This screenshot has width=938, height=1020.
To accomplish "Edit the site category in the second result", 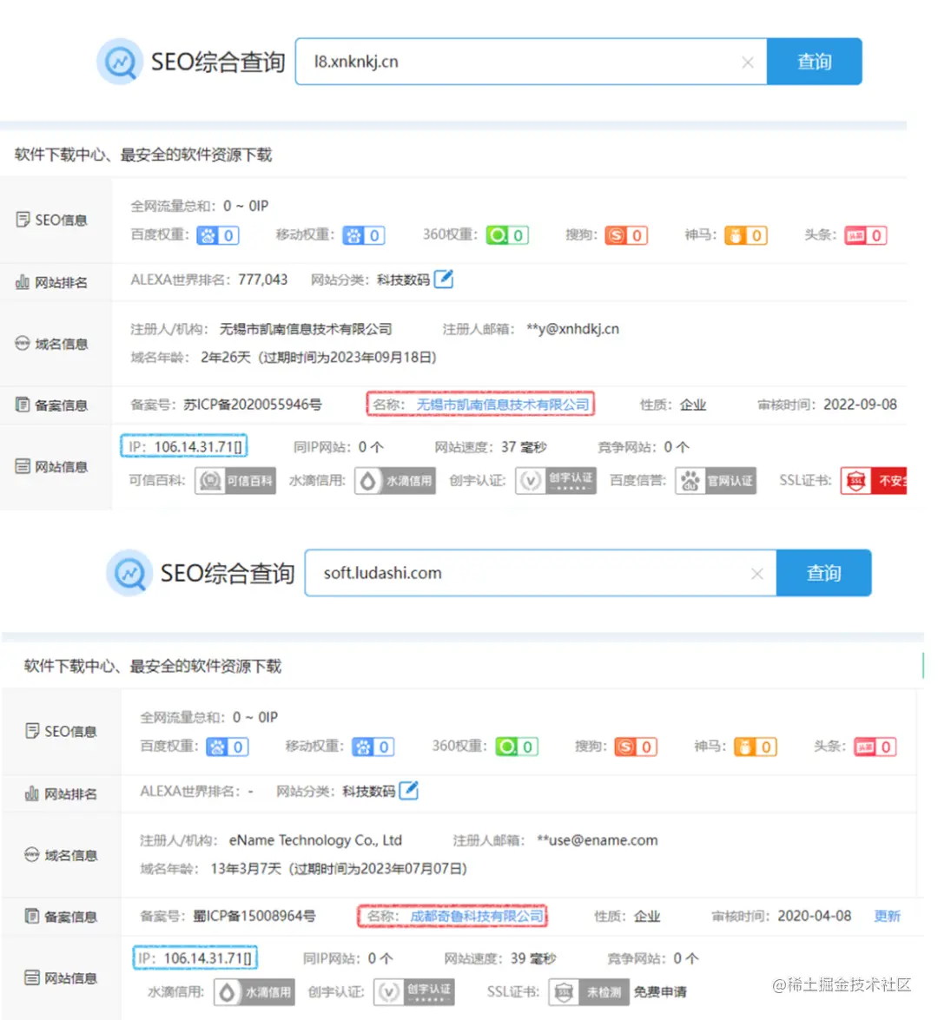I will pyautogui.click(x=408, y=790).
